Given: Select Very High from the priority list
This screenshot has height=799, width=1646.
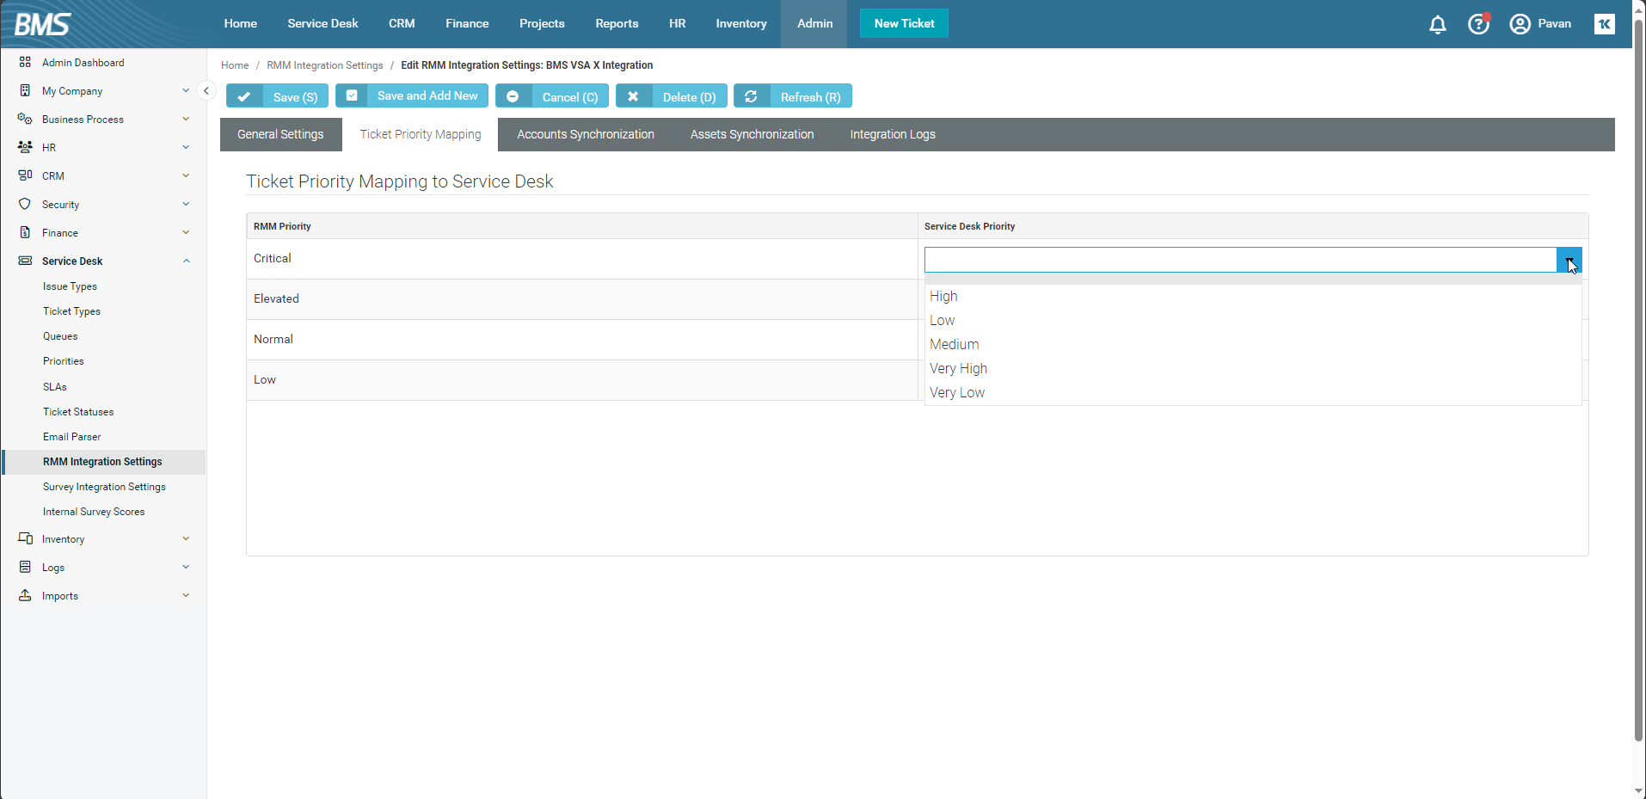Looking at the screenshot, I should [958, 368].
